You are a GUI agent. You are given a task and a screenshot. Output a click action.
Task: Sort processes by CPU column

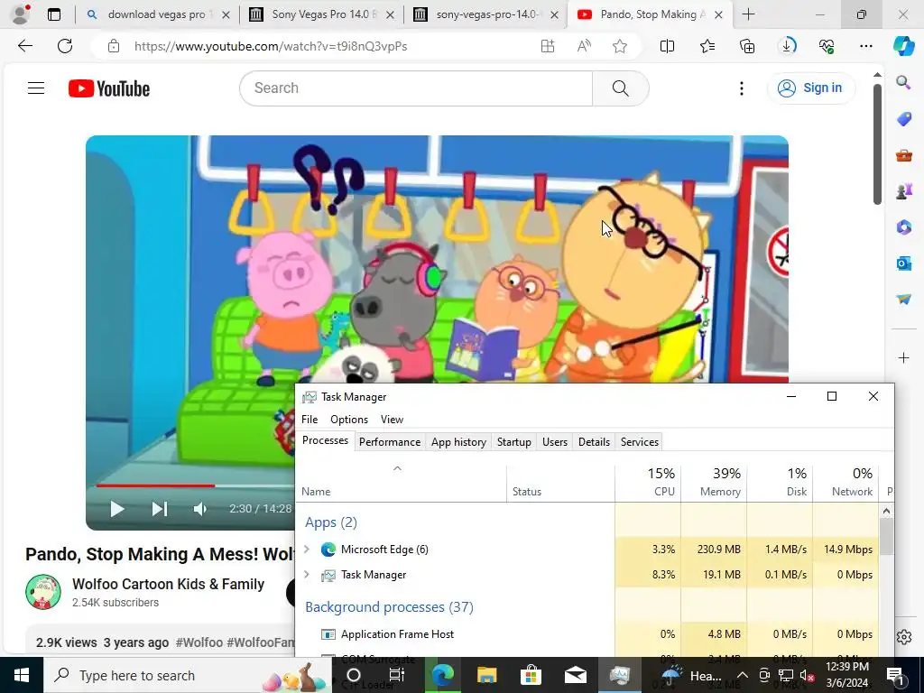[648, 482]
